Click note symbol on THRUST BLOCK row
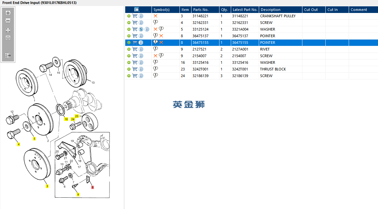The image size is (378, 209). [156, 69]
